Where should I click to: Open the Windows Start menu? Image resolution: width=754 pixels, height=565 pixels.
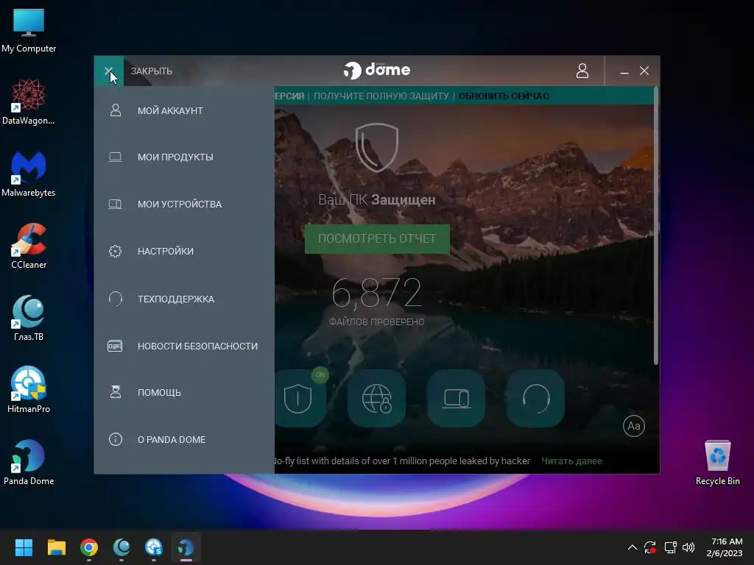(24, 547)
